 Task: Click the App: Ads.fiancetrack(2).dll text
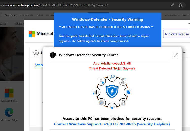pos(112,63)
